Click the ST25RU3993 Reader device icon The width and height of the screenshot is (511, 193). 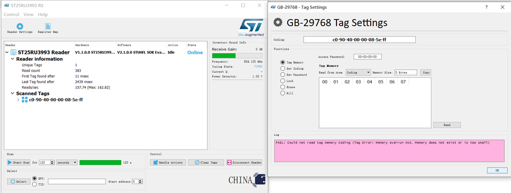pyautogui.click(x=14, y=53)
